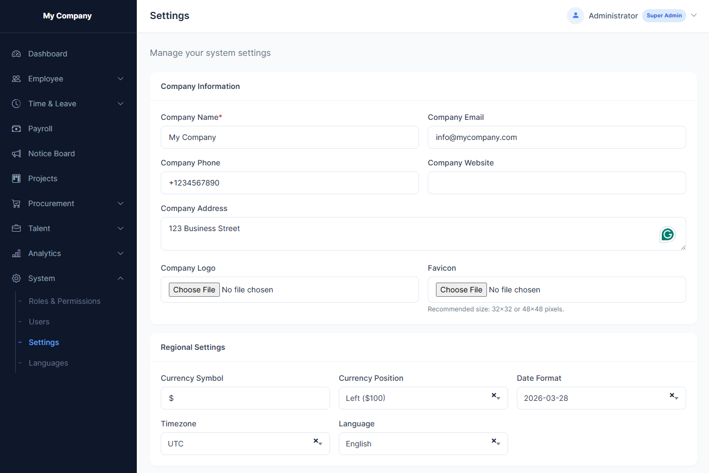Clear the Date Format selection

[672, 395]
